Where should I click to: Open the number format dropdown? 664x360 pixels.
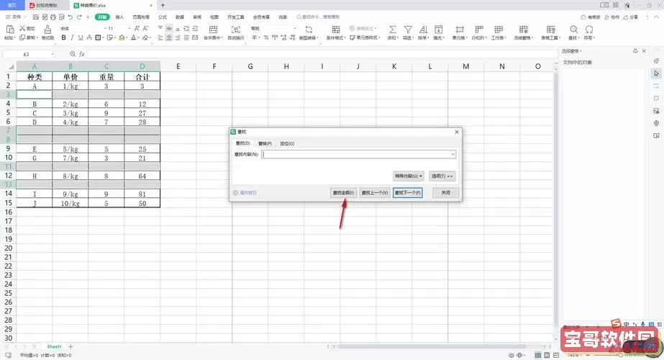point(294,28)
